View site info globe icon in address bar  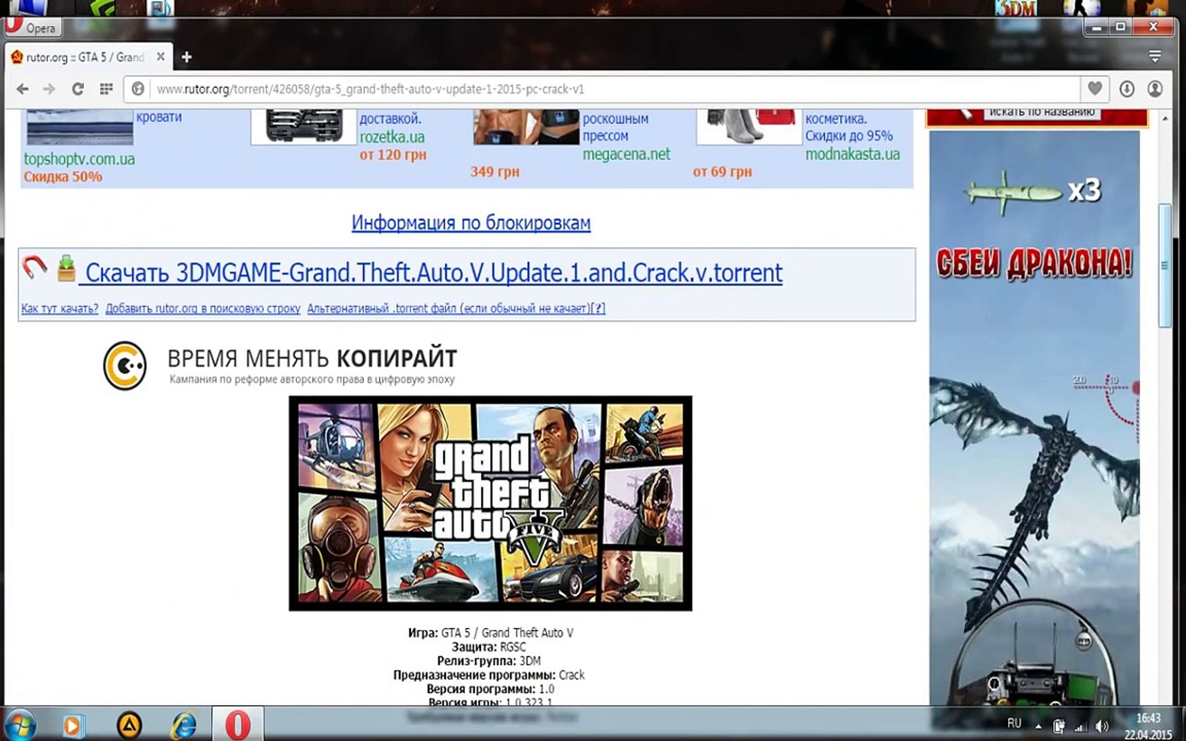point(138,89)
